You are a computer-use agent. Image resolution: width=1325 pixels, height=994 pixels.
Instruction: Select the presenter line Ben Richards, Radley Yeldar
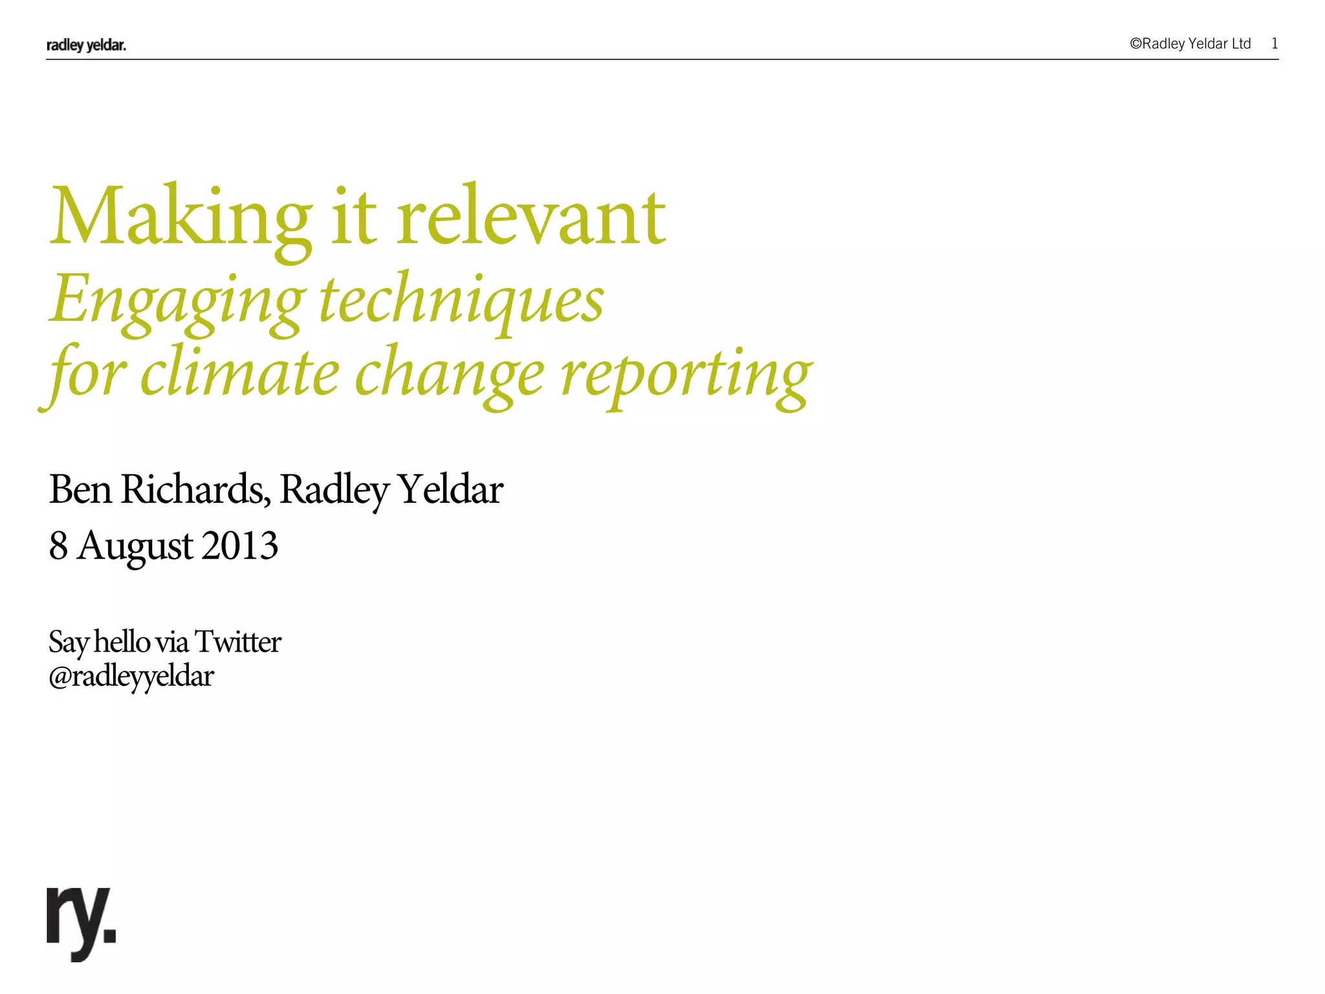(276, 490)
